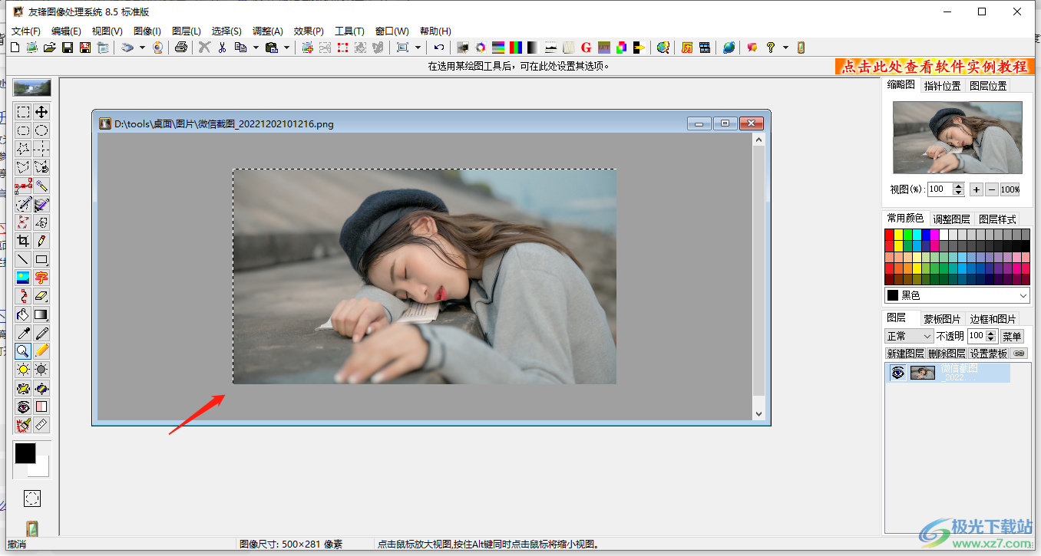Click the film strip toolbar icon
The image size is (1041, 556).
705,48
